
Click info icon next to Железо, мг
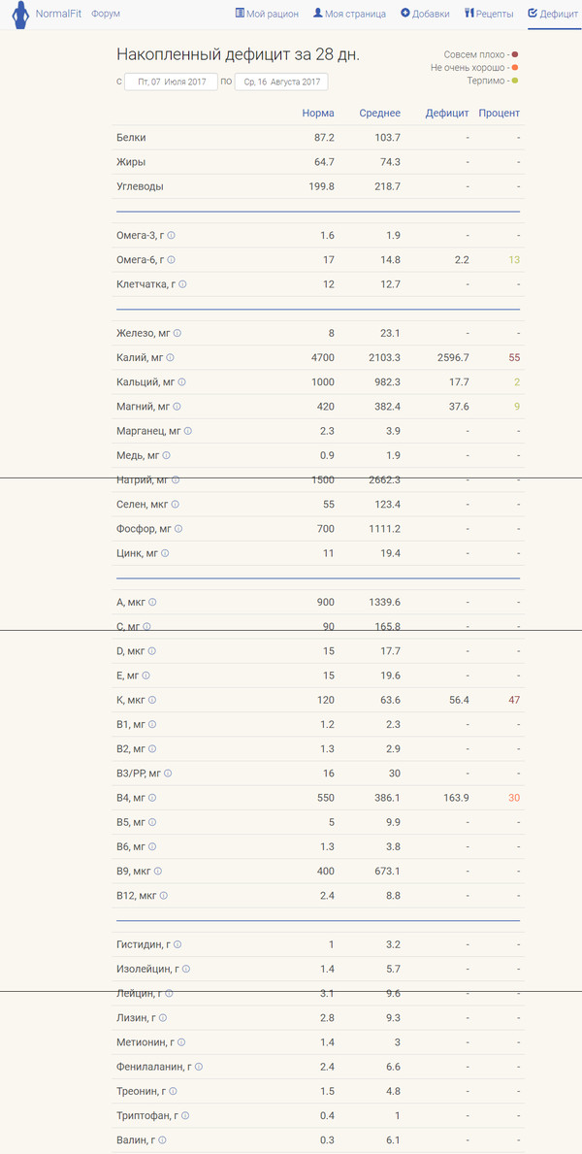tap(177, 333)
